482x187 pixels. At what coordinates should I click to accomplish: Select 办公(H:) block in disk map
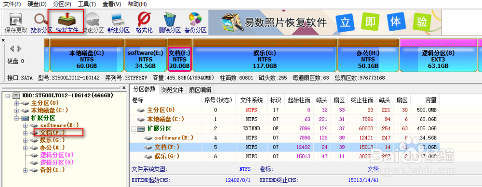[368, 56]
